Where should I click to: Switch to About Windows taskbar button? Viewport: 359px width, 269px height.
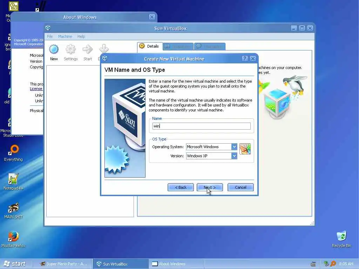coord(176,264)
